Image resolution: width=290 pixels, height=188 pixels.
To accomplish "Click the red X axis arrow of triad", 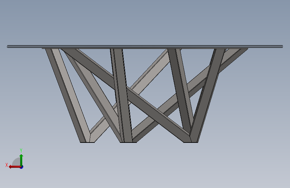I will tap(15, 167).
